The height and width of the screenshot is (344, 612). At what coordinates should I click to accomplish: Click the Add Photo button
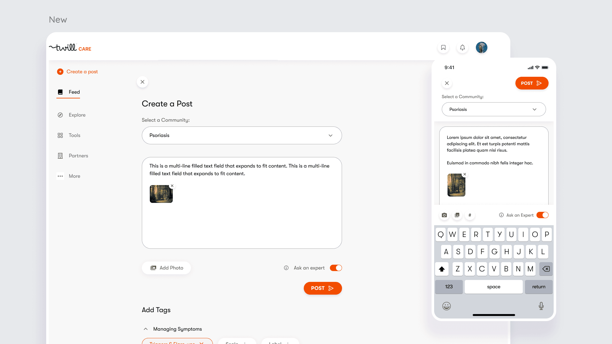[166, 268]
